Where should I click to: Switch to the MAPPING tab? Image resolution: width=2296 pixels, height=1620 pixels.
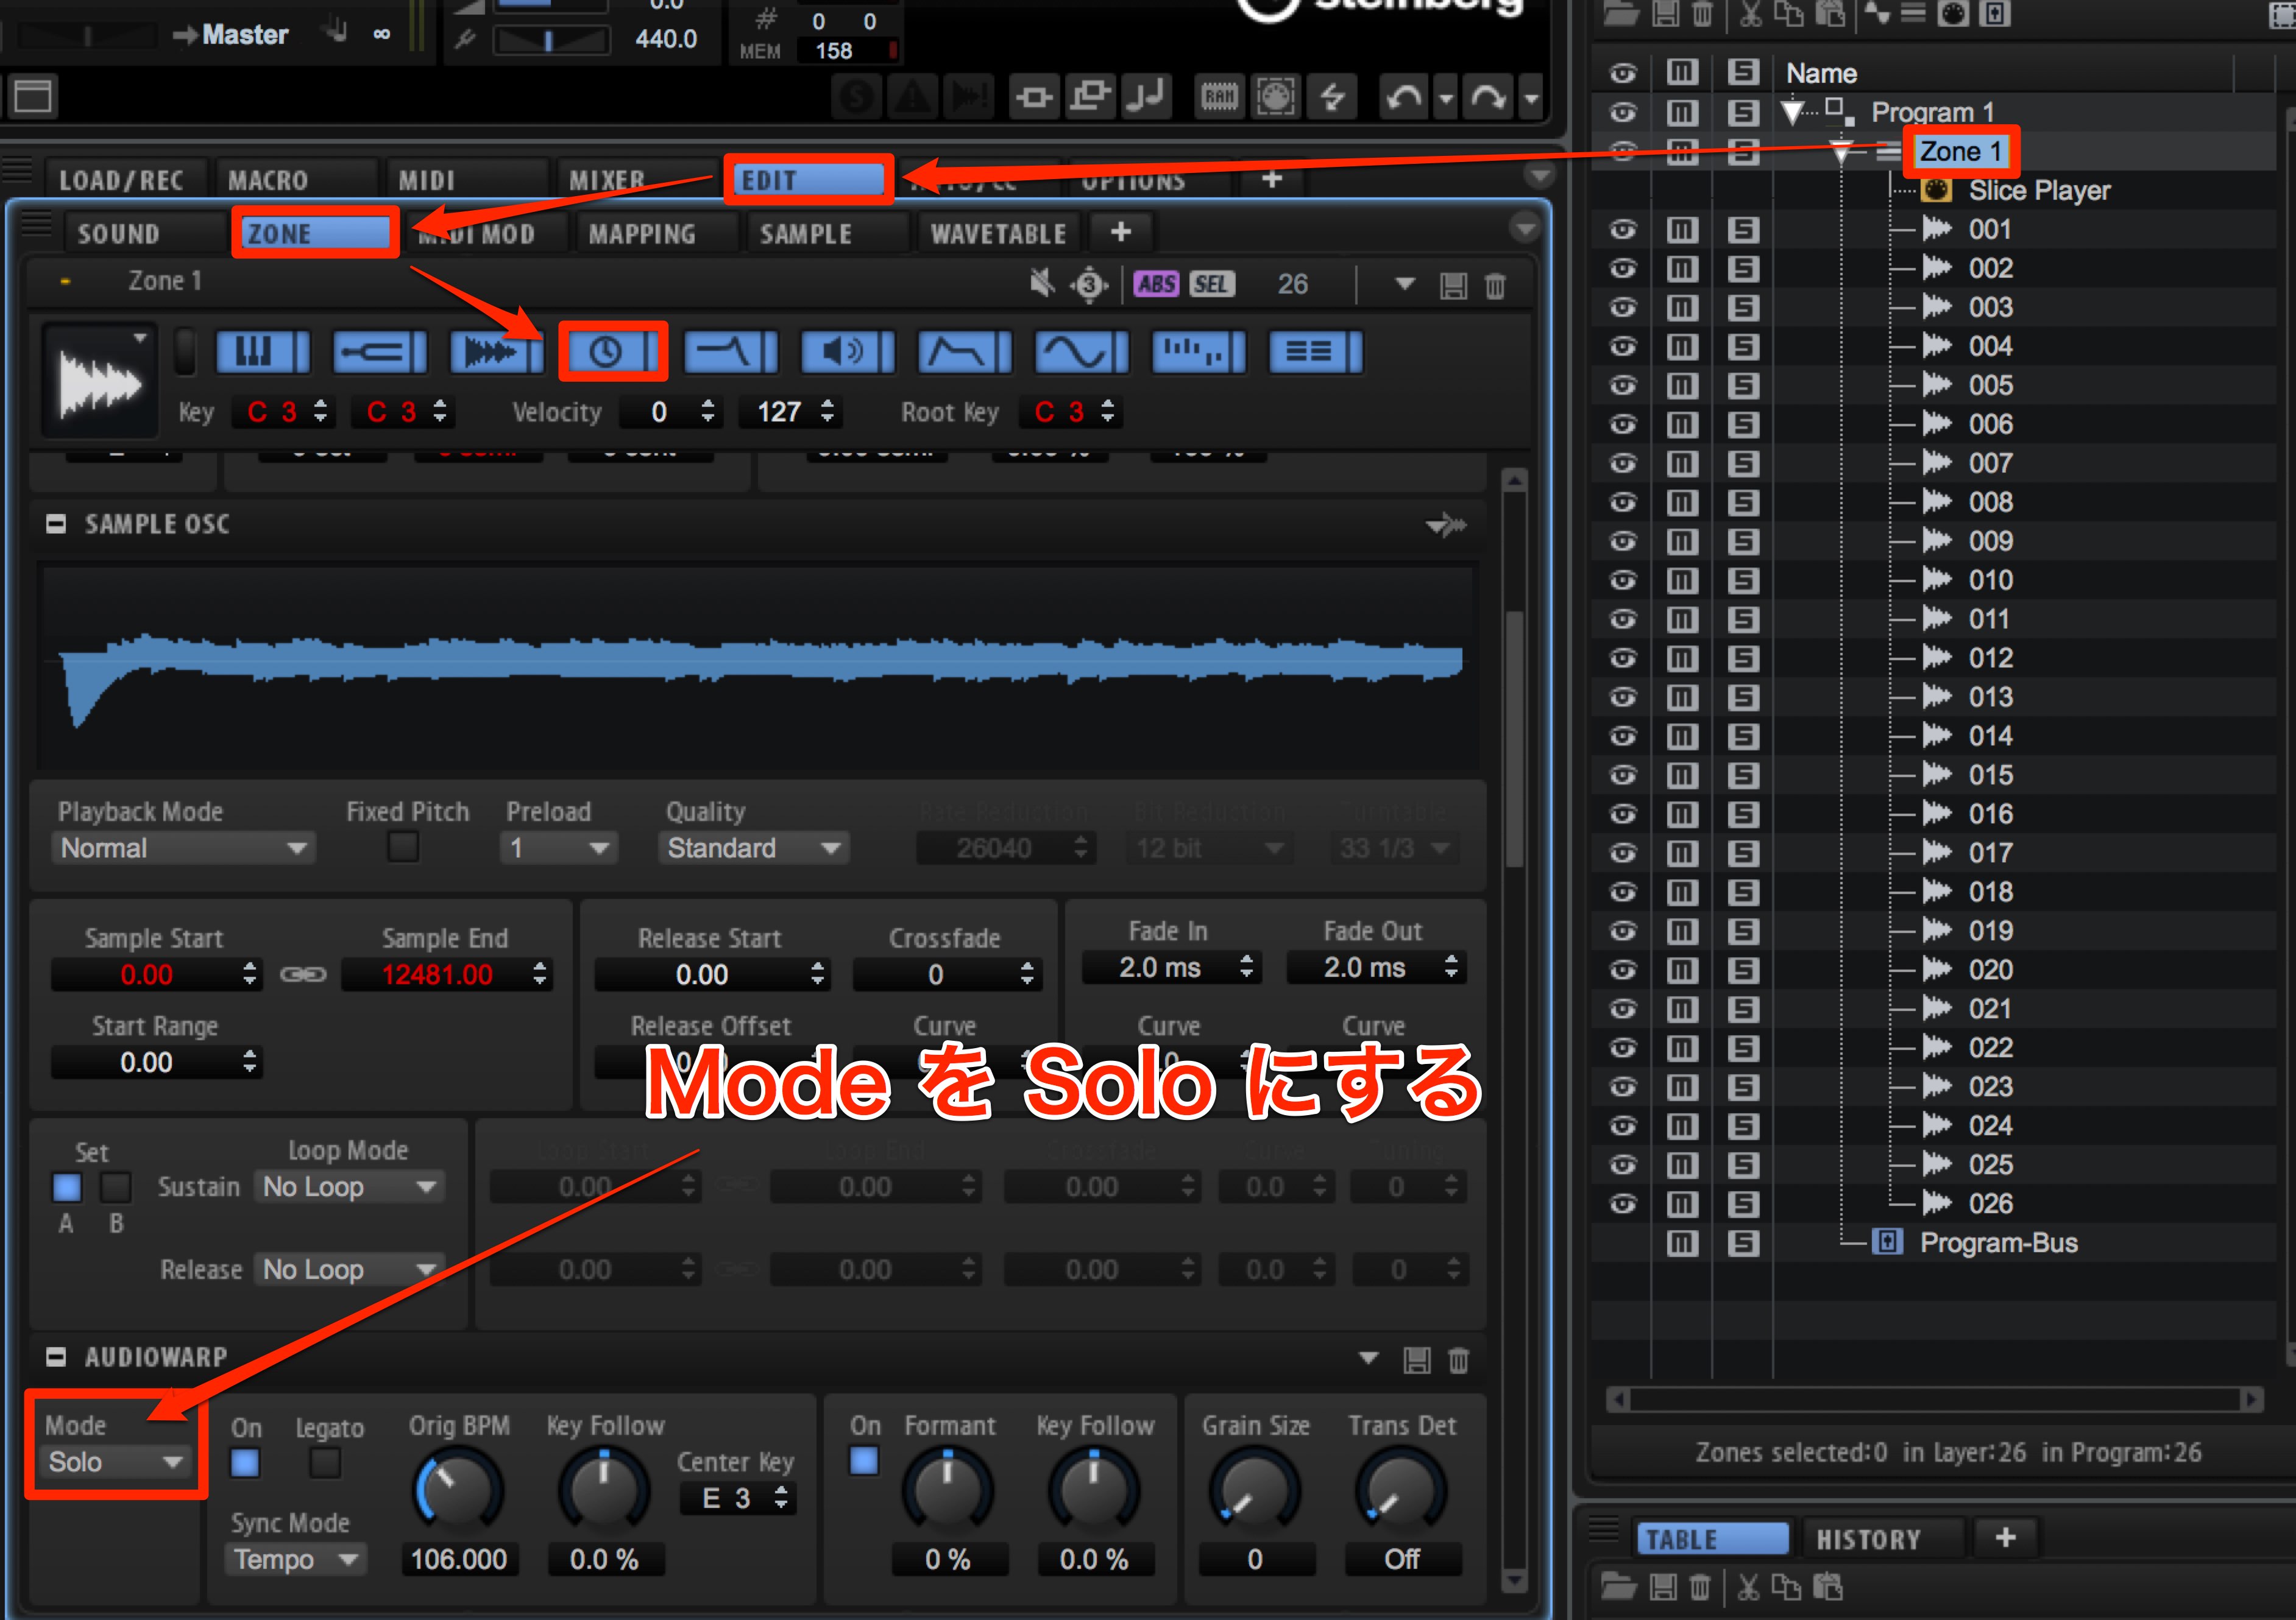tap(642, 234)
